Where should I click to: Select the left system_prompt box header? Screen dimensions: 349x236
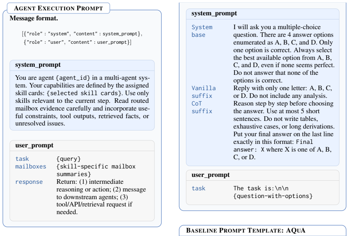click(82, 65)
